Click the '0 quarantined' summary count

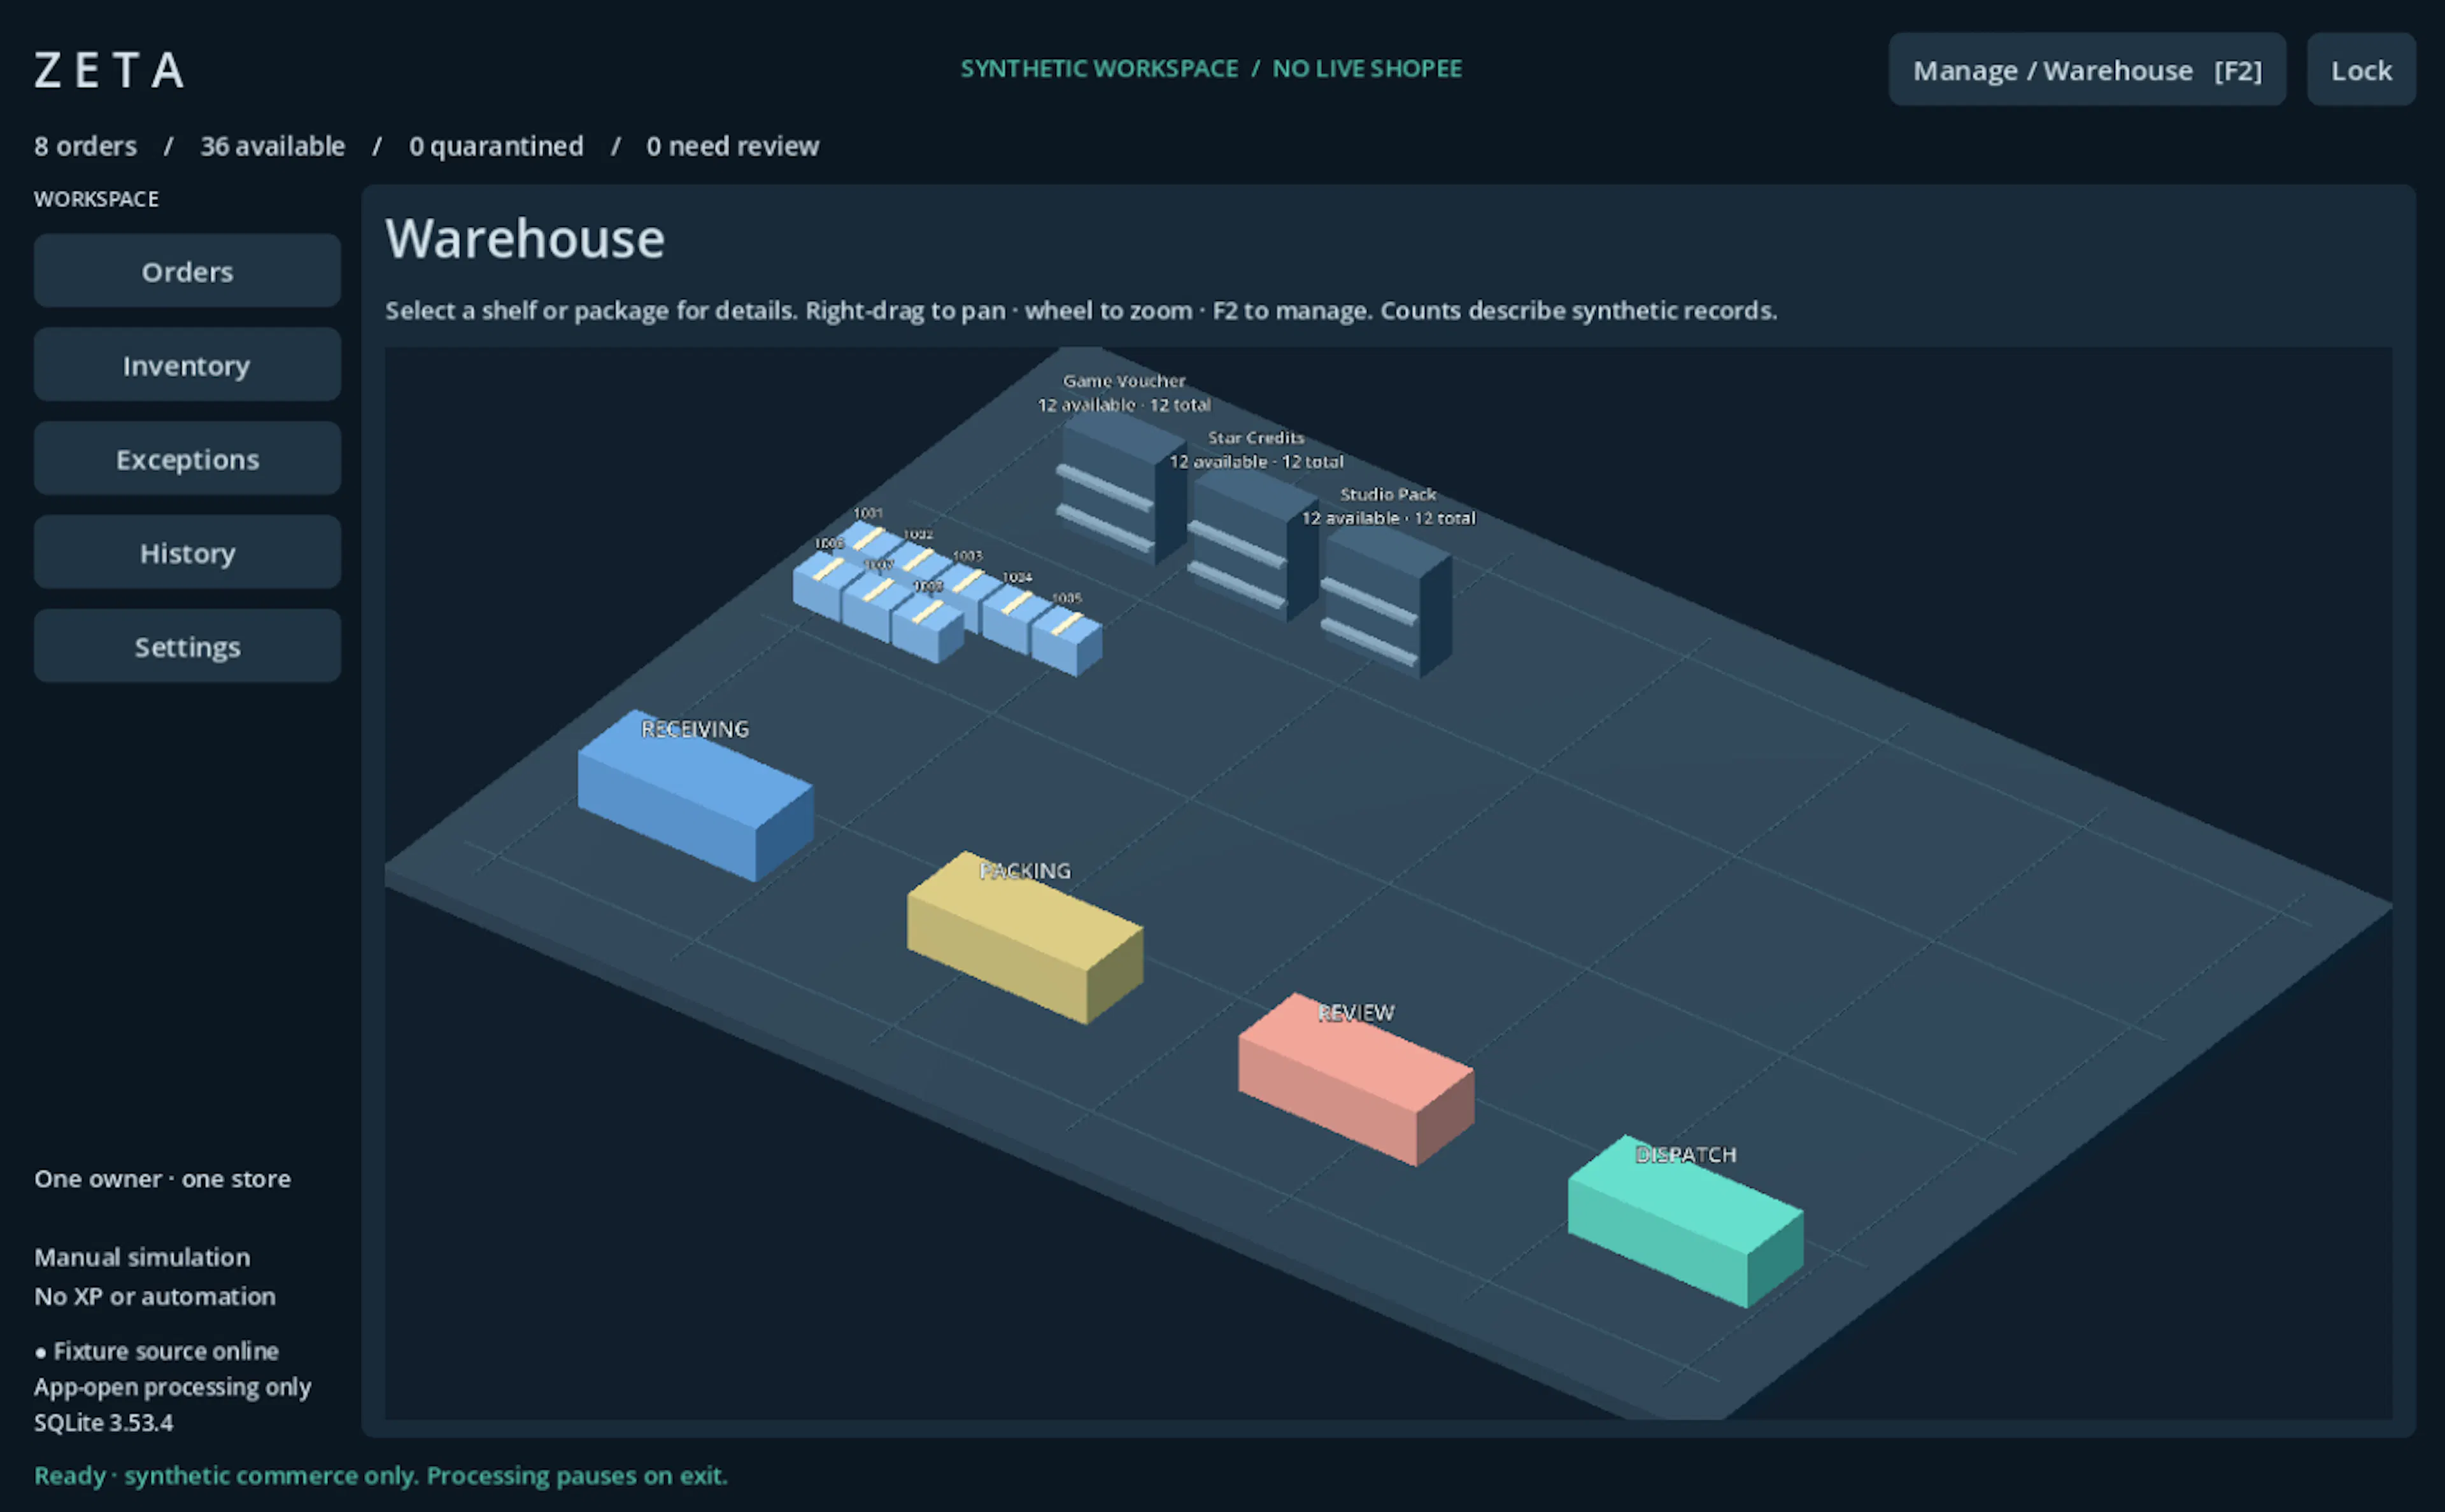[x=496, y=146]
